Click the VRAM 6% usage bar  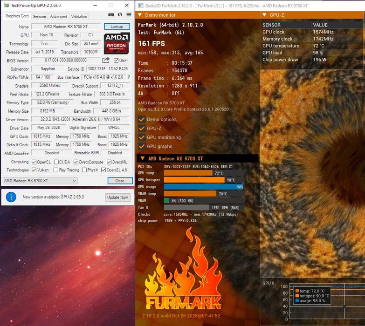click(x=204, y=201)
